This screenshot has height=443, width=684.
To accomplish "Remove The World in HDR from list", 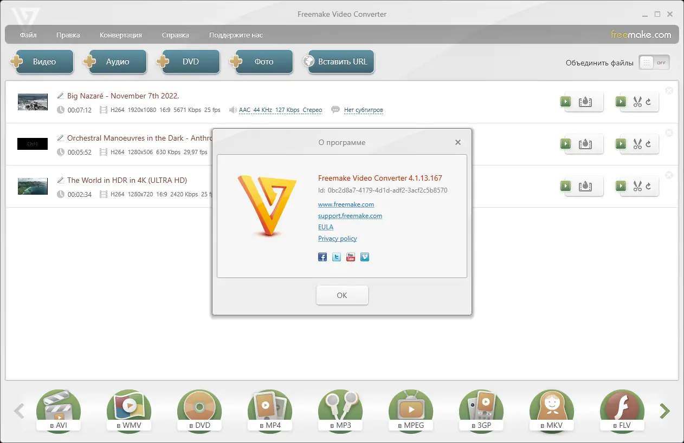I will pos(669,175).
